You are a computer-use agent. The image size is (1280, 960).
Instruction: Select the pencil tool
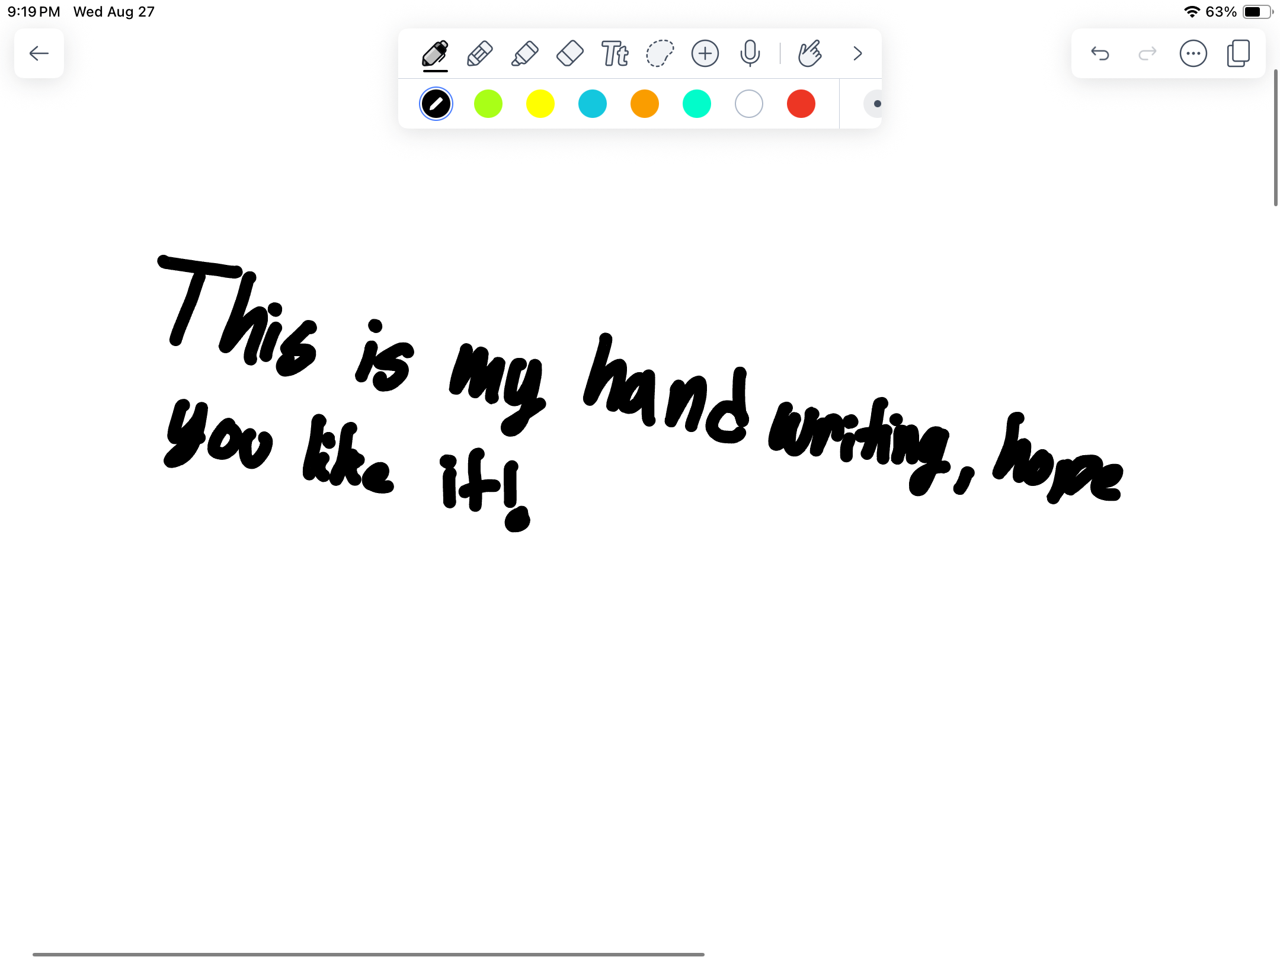pos(480,53)
